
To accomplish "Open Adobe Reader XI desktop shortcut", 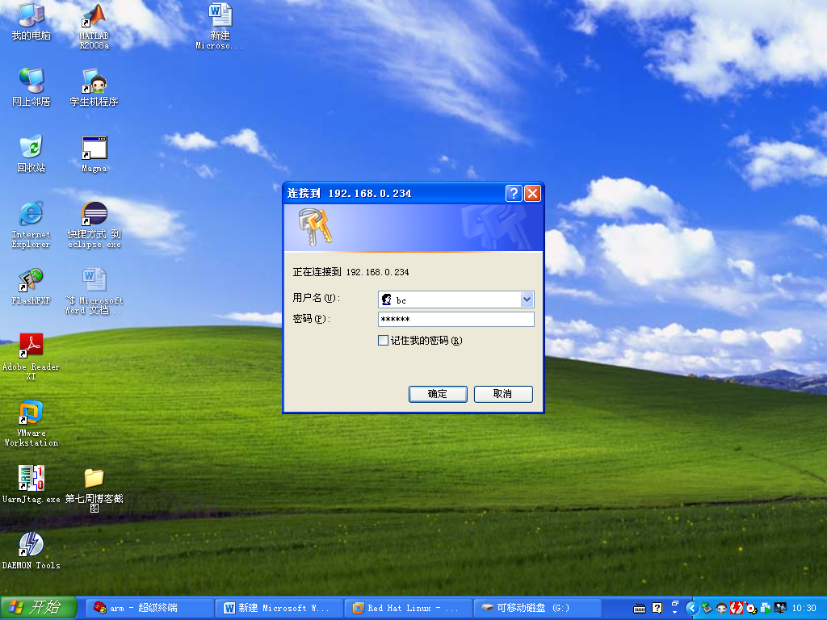I will click(x=31, y=357).
